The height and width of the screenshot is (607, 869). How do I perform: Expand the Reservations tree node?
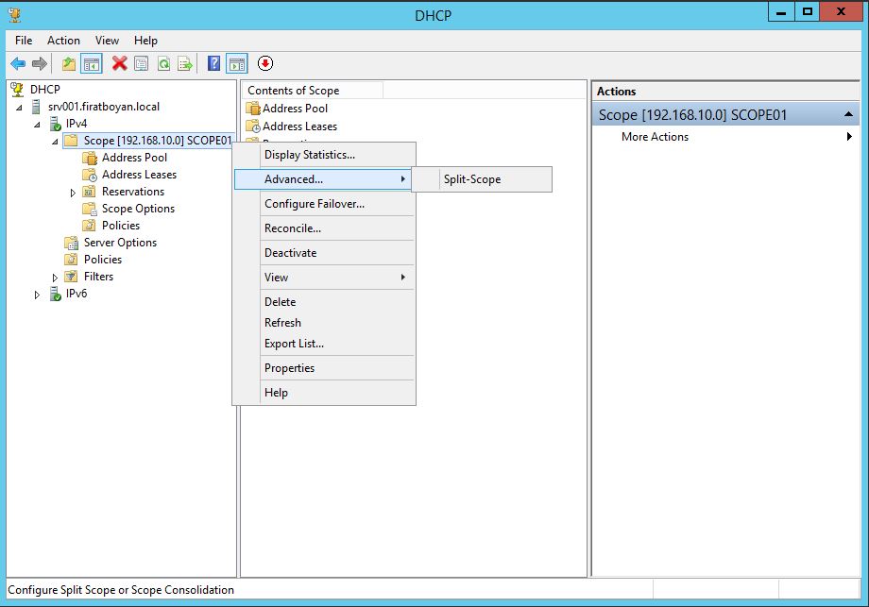73,193
